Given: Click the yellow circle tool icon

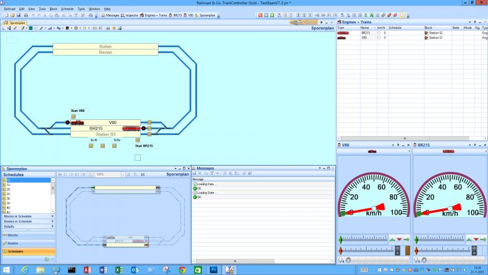Looking at the screenshot, I should tap(84, 28).
